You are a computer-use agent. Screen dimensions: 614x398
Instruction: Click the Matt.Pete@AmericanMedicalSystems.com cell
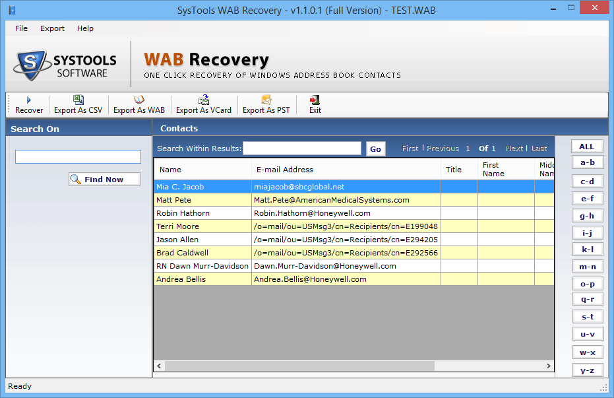346,200
